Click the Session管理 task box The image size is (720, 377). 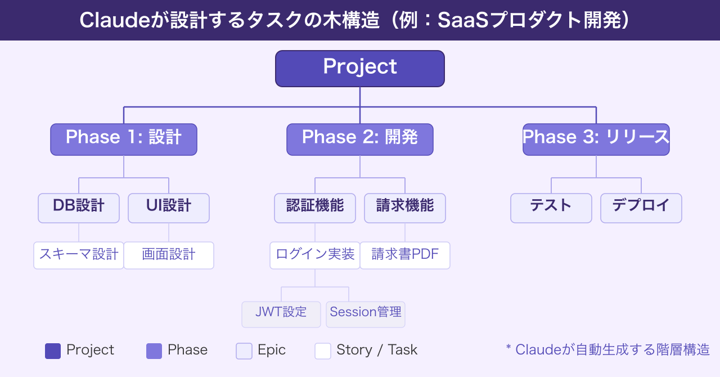point(366,314)
